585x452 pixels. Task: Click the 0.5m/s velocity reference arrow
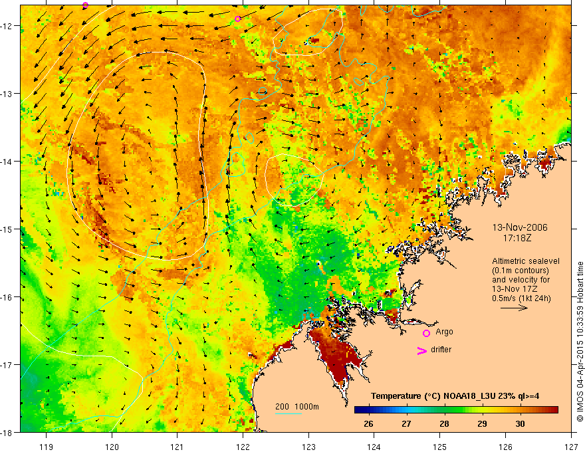click(514, 308)
